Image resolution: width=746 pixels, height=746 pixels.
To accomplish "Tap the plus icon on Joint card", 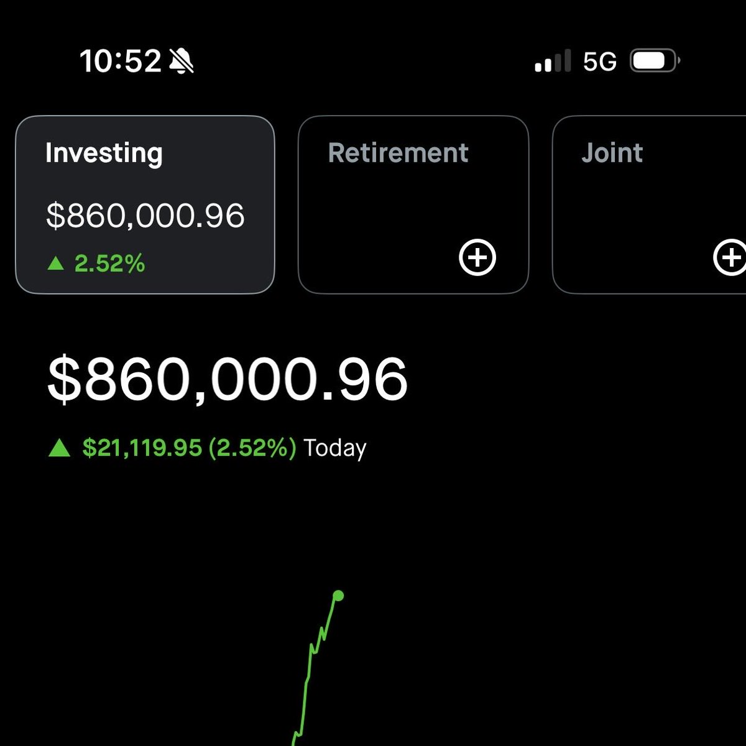I will tap(730, 257).
